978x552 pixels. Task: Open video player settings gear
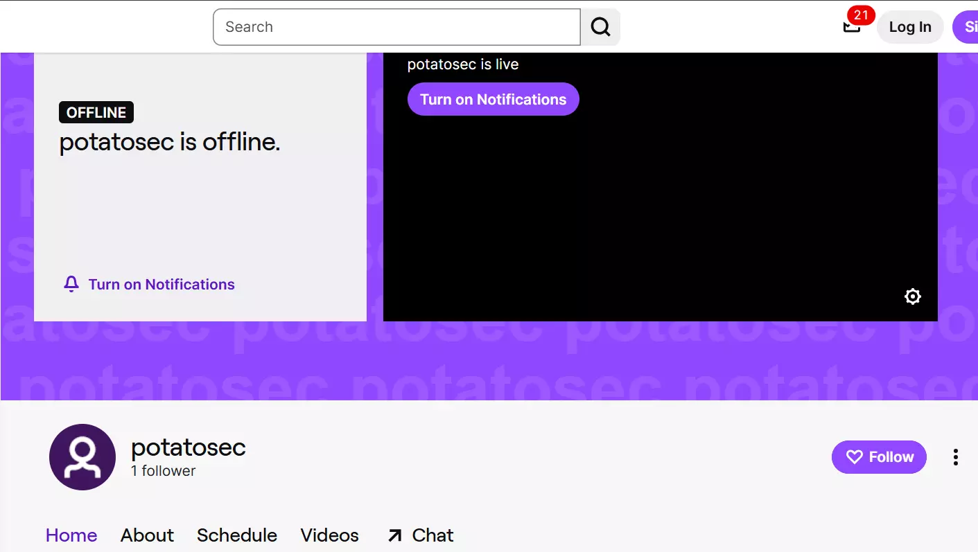pos(913,296)
